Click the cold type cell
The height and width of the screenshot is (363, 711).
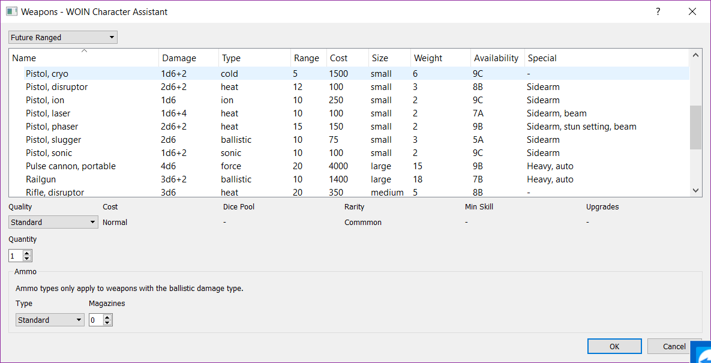230,73
